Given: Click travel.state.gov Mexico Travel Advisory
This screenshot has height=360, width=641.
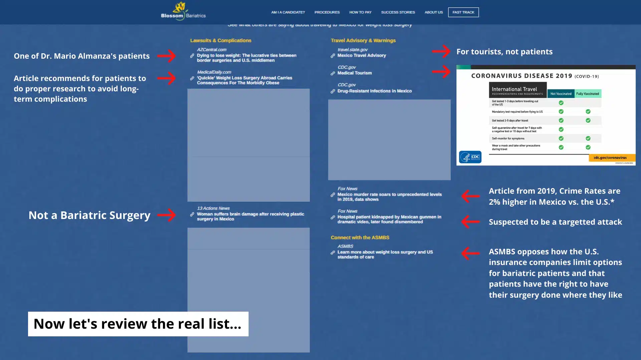Looking at the screenshot, I should (x=361, y=55).
